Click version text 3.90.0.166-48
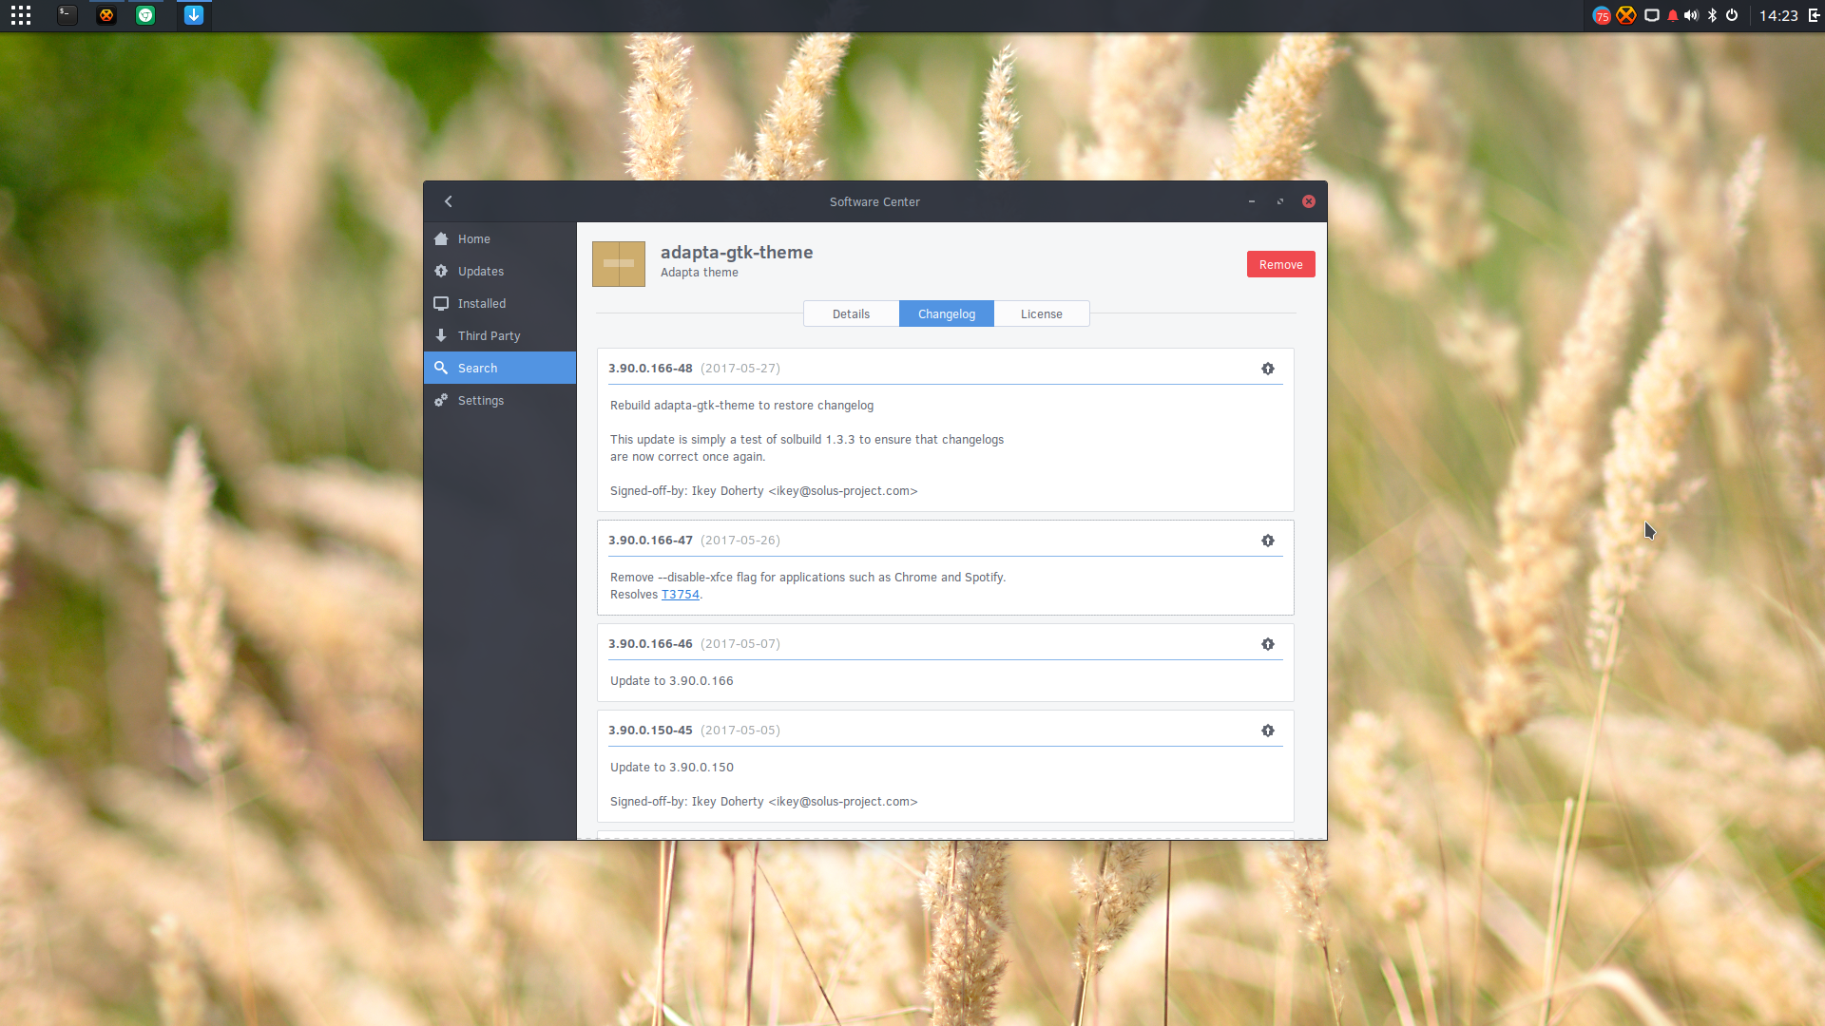Screen dimensions: 1825x1026 point(650,369)
